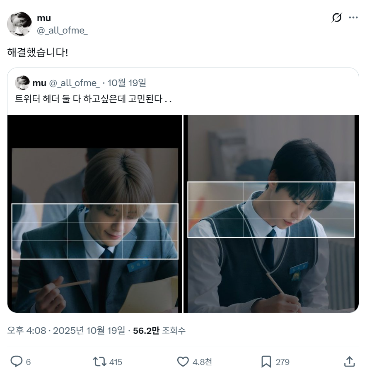Click the reply speech bubble icon

(16, 362)
